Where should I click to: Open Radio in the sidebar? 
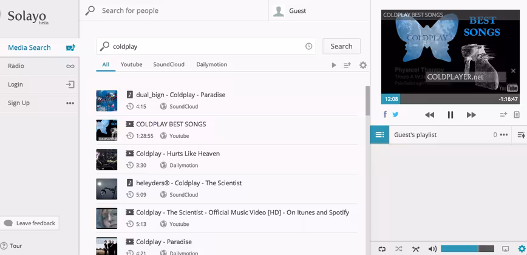[39, 66]
